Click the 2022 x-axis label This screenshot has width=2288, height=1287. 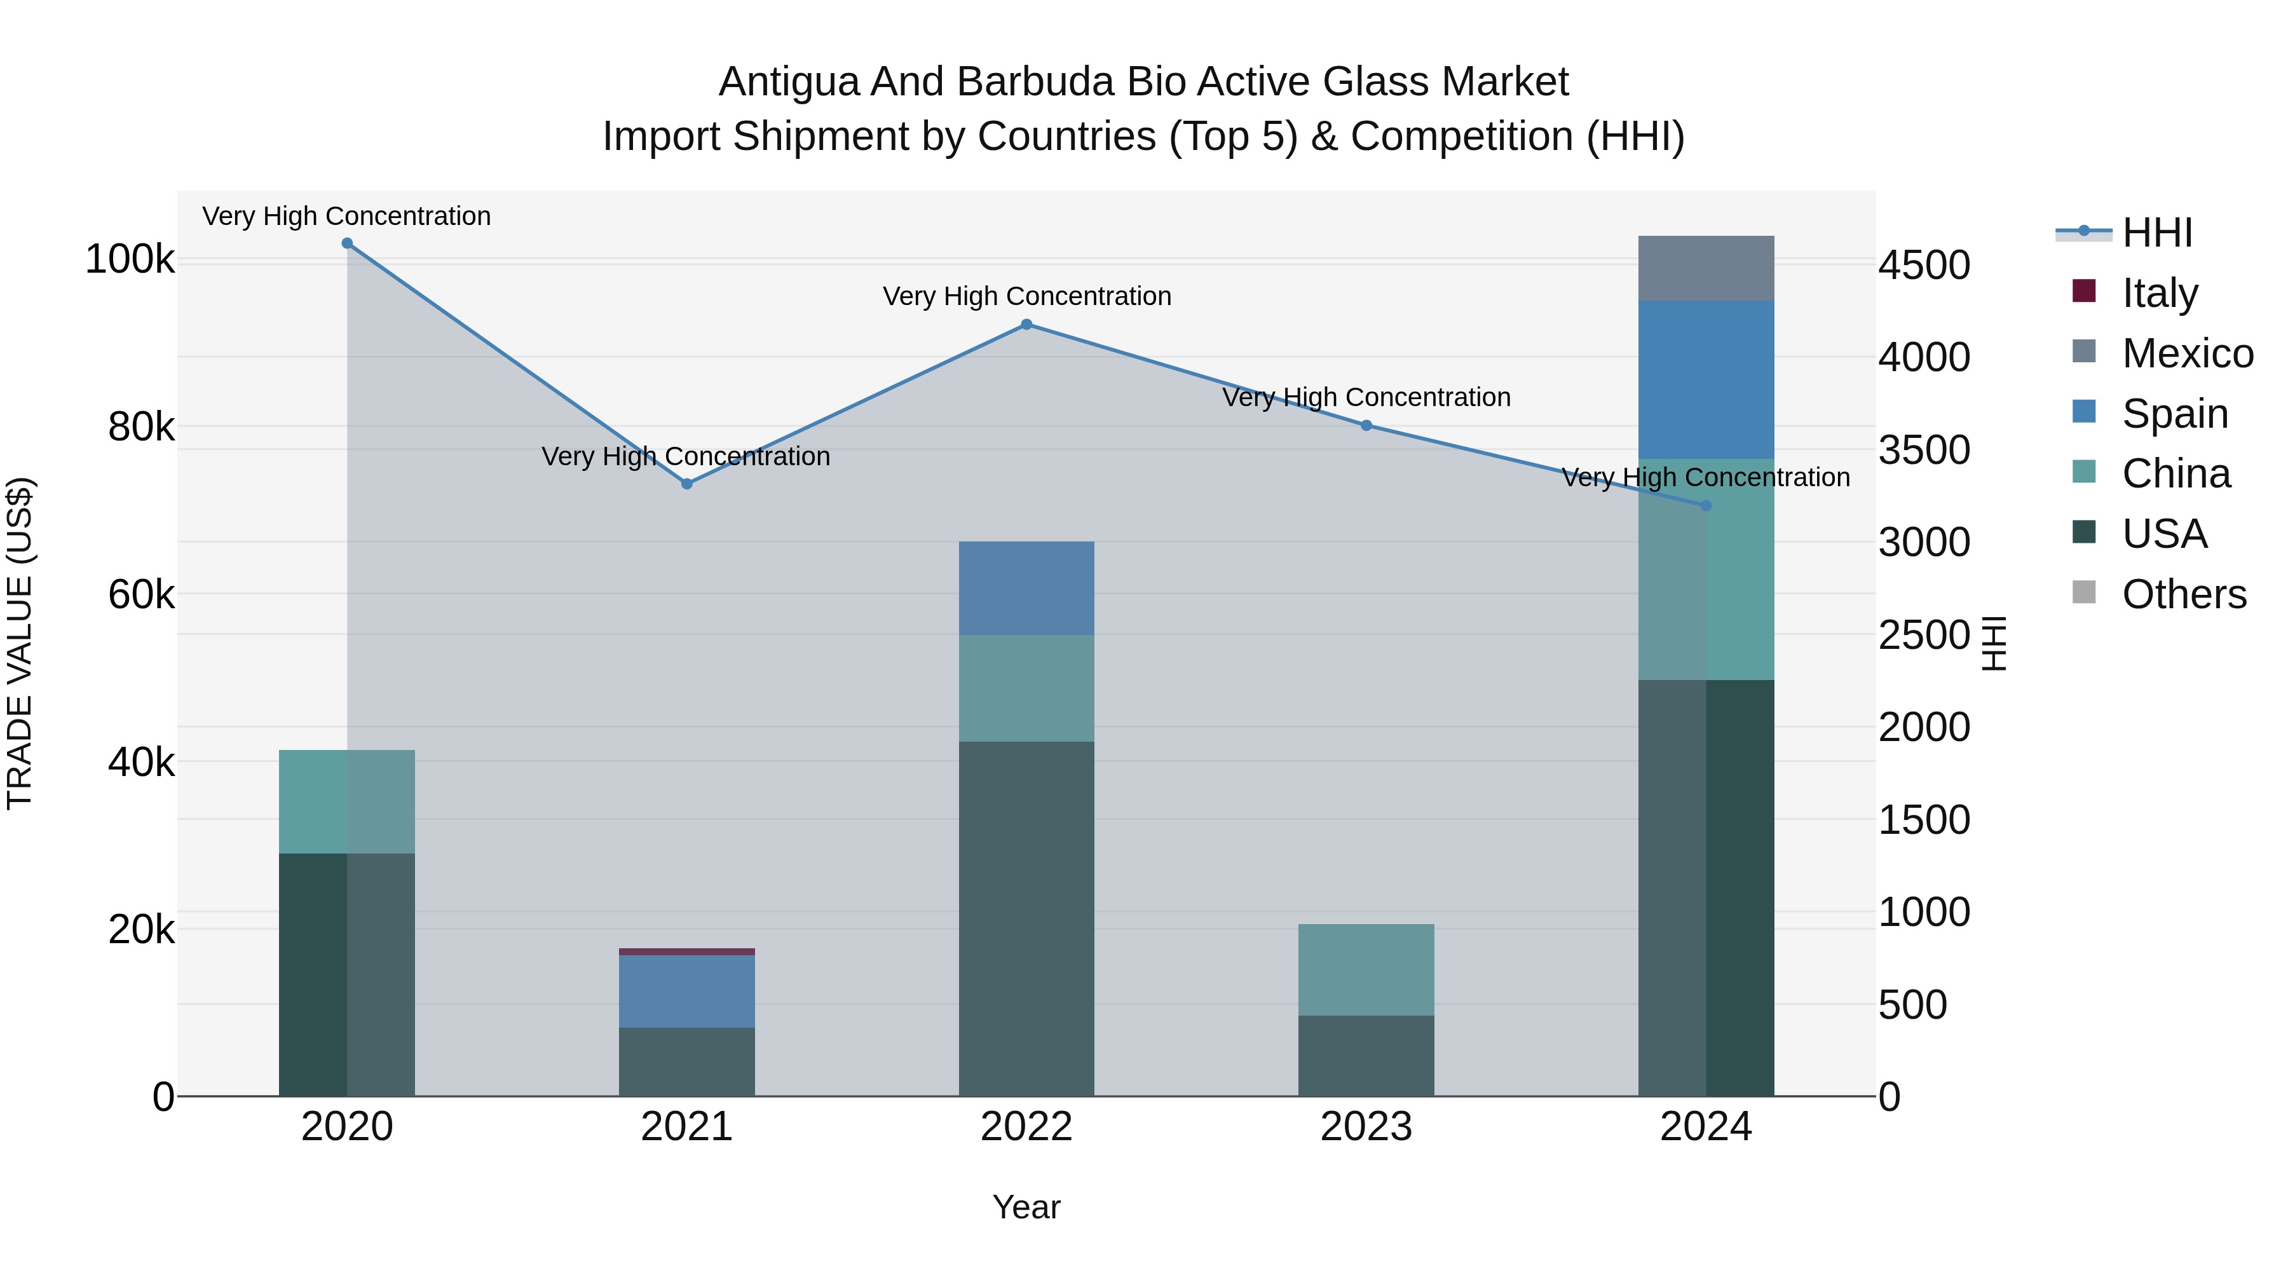point(1027,1127)
